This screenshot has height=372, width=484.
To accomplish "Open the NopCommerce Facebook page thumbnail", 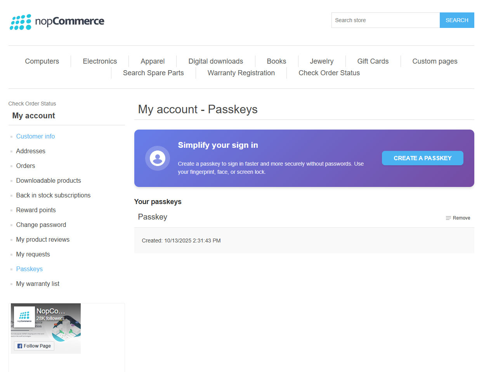I will coord(24,317).
